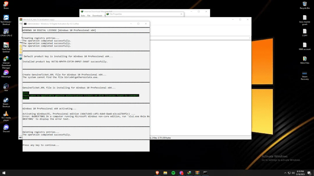Open the Windows Start menu
Viewport: 314px width, 176px height.
coord(4,173)
